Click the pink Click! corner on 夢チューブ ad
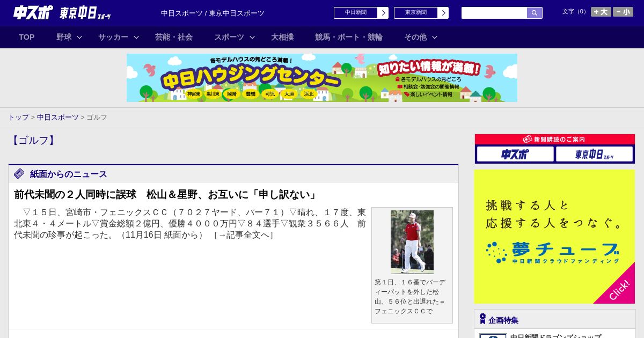 click(x=619, y=289)
